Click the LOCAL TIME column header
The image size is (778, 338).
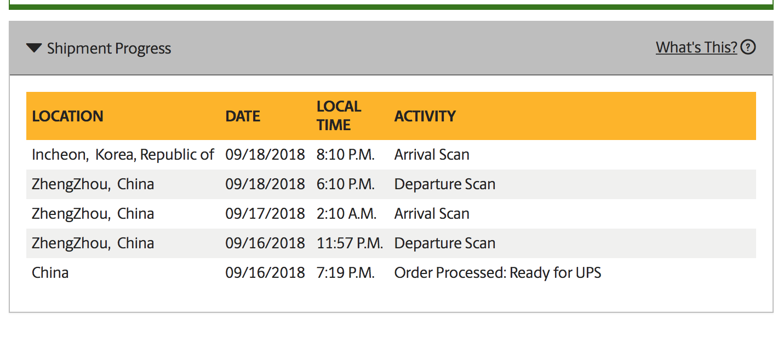[339, 115]
